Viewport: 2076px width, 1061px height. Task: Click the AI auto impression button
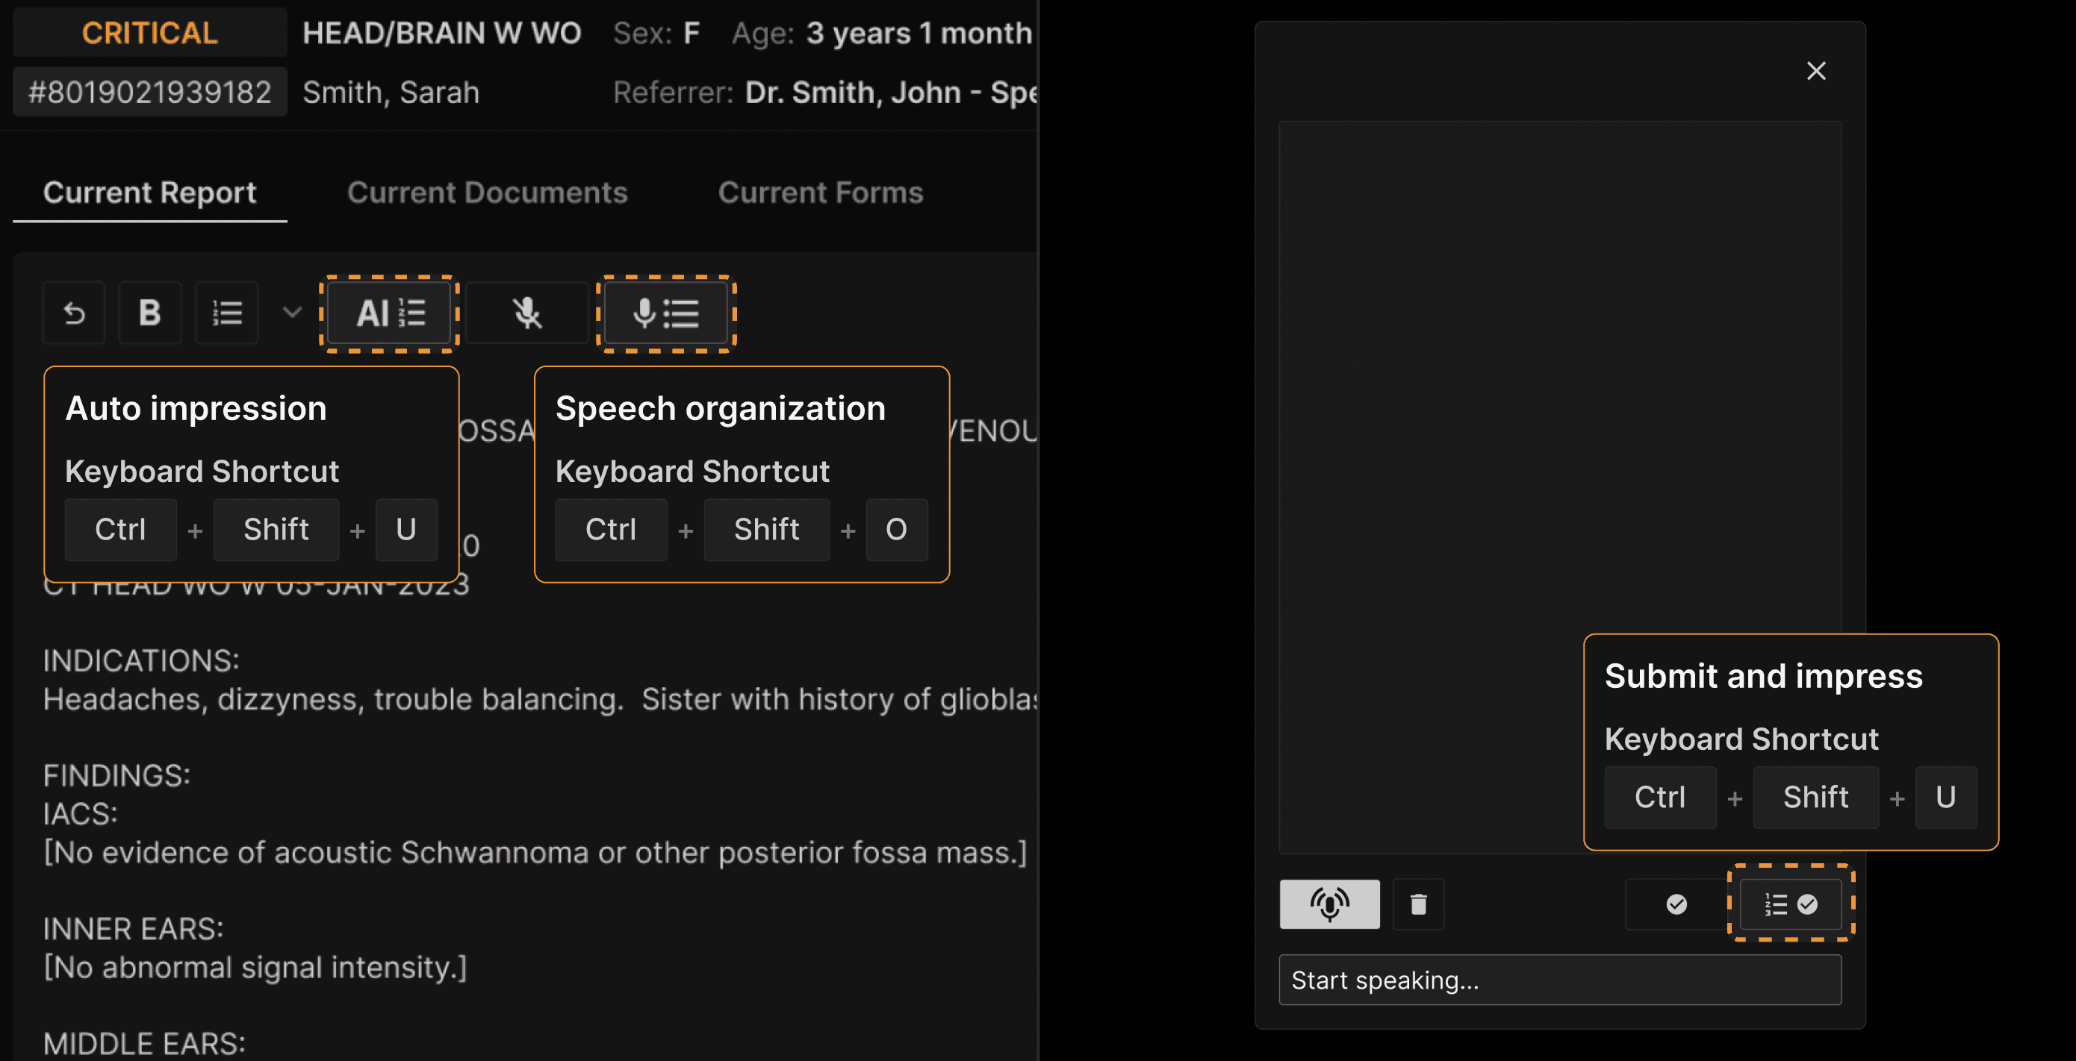coord(390,313)
